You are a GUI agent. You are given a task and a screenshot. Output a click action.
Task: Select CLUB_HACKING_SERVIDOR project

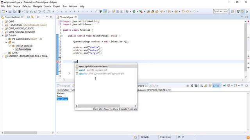[22, 32]
